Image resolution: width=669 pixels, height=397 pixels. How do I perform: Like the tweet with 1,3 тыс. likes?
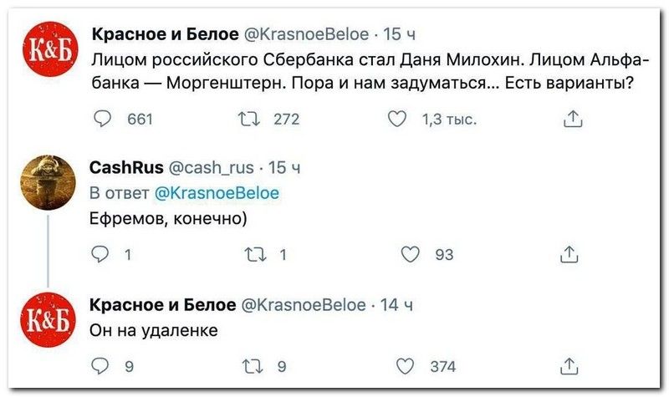400,120
